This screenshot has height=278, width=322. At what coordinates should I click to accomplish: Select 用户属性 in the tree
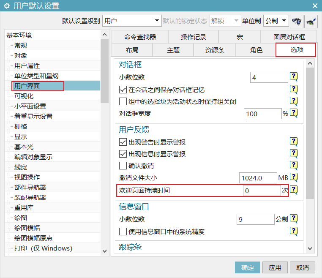coord(27,66)
